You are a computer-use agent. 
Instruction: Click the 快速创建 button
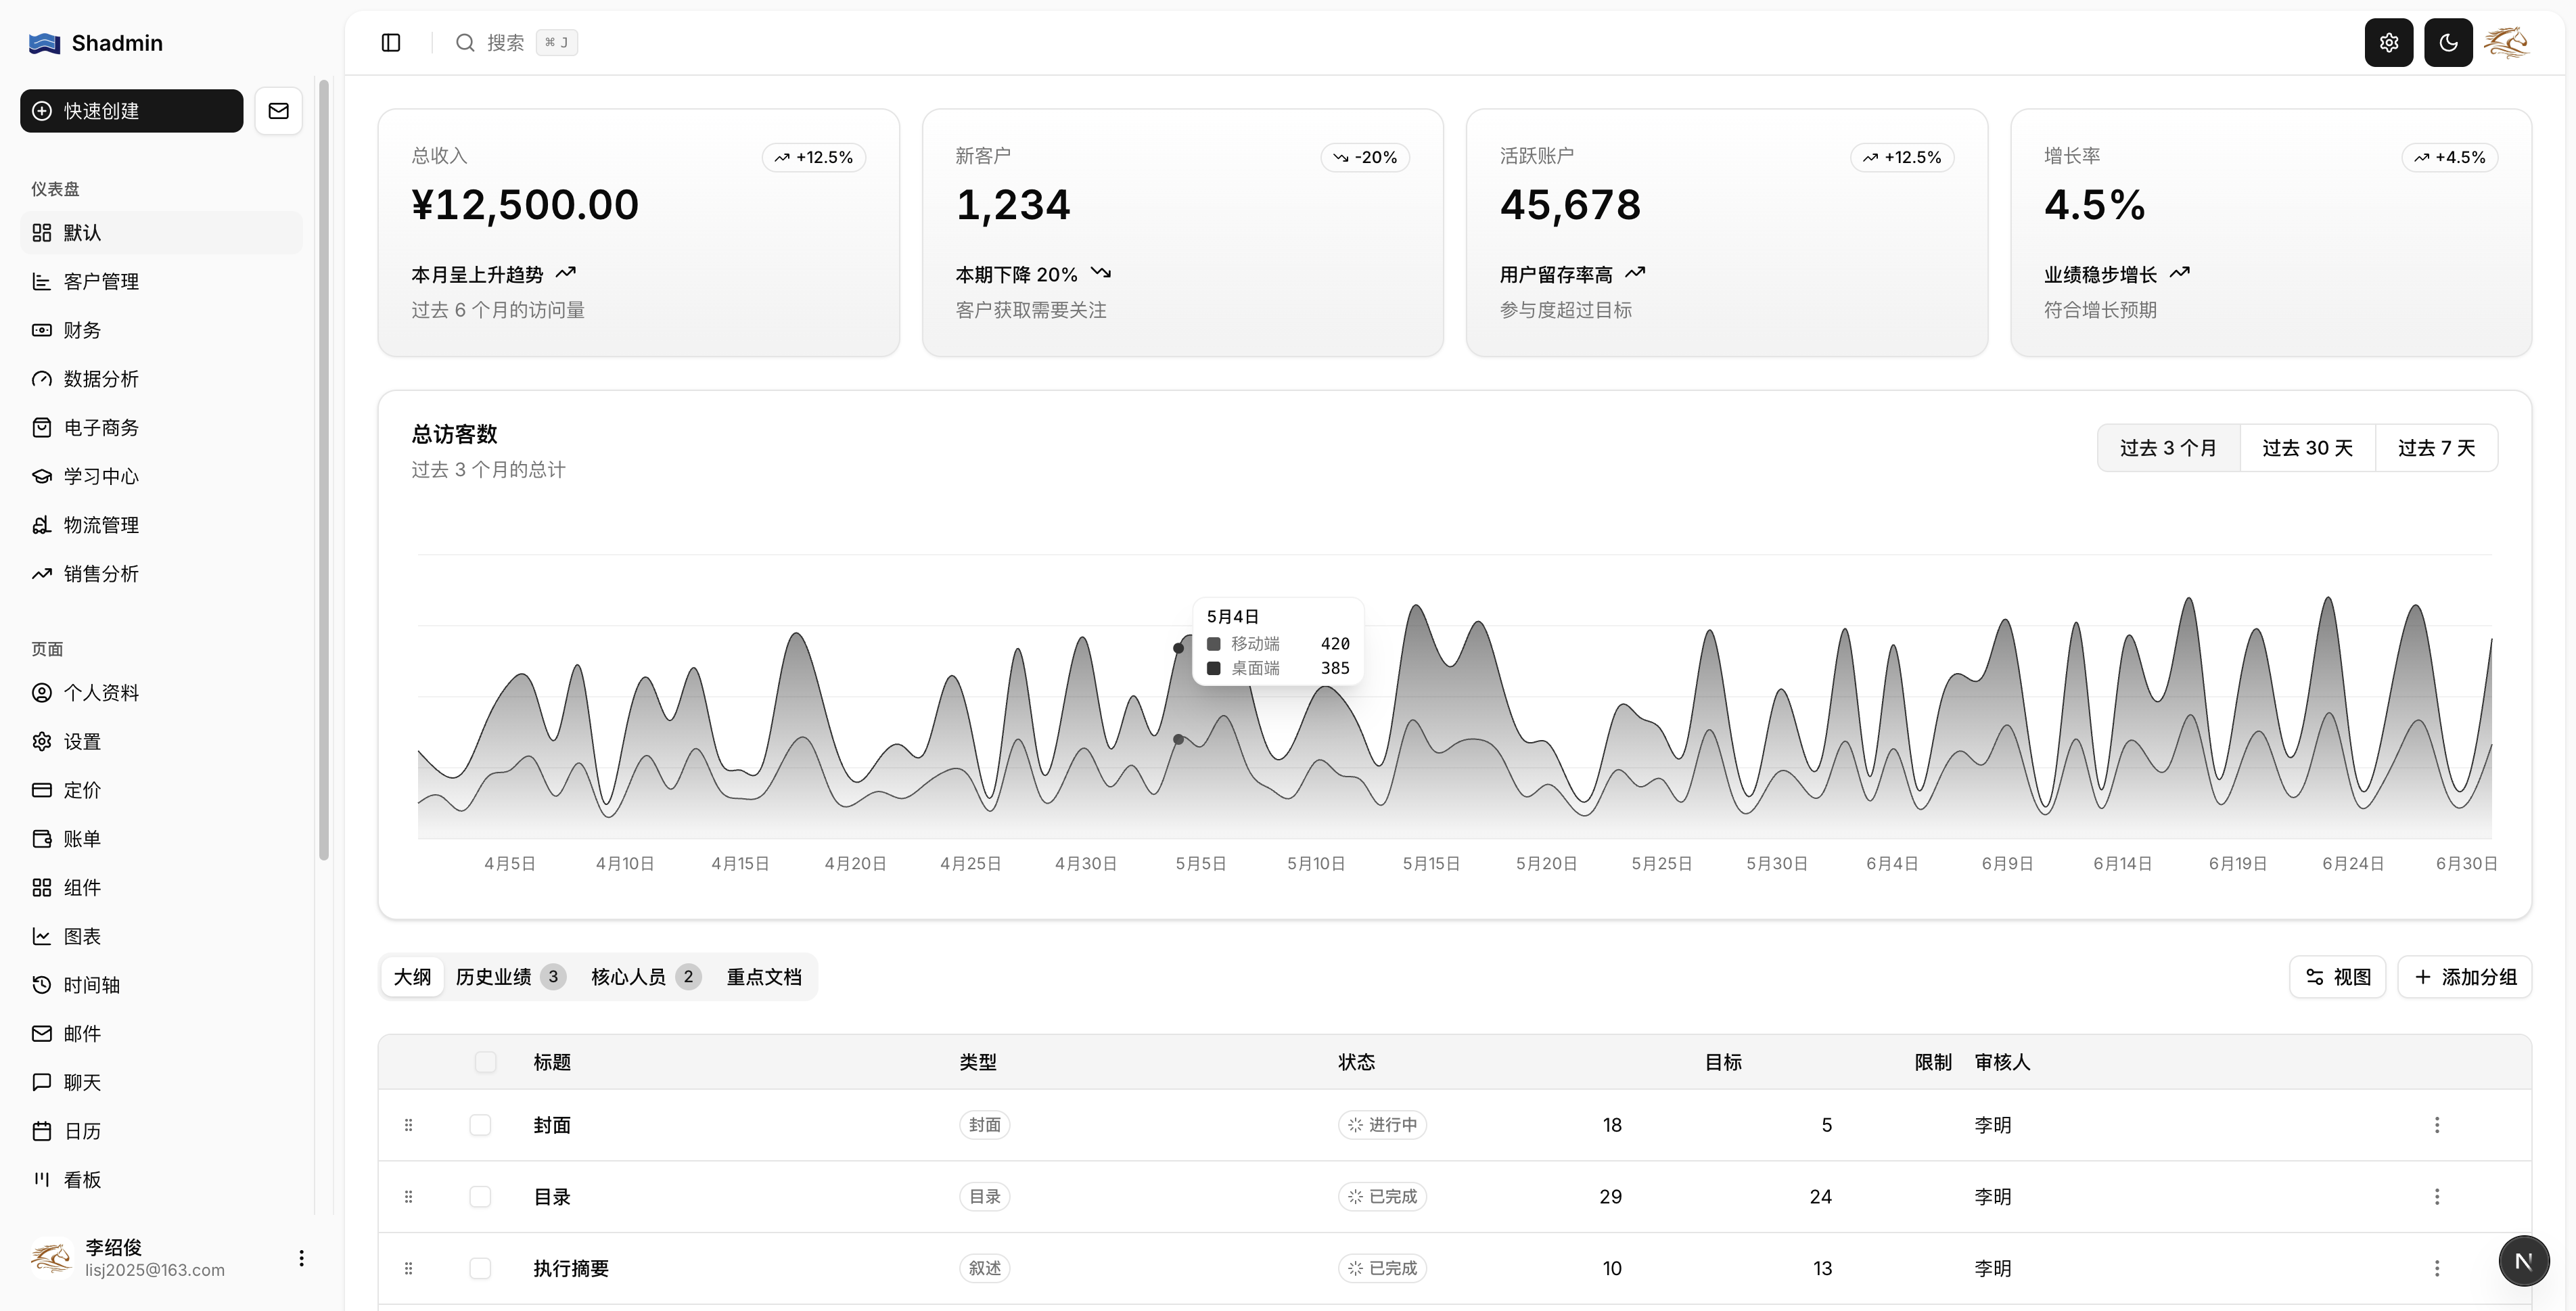132,111
